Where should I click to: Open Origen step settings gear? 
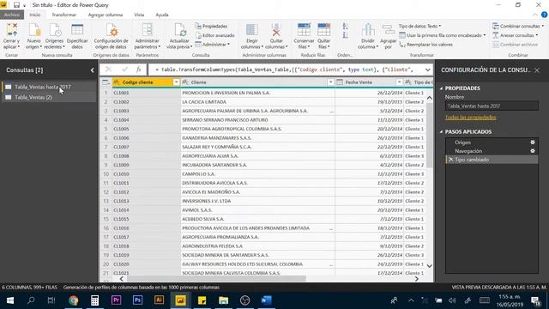(533, 142)
